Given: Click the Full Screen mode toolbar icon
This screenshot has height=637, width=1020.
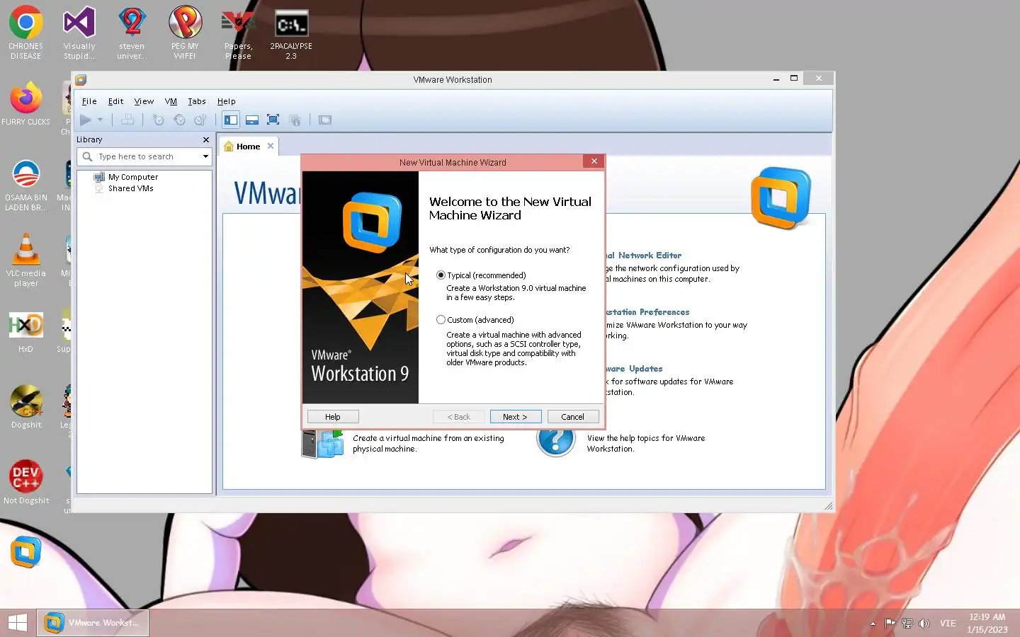Looking at the screenshot, I should 273,120.
